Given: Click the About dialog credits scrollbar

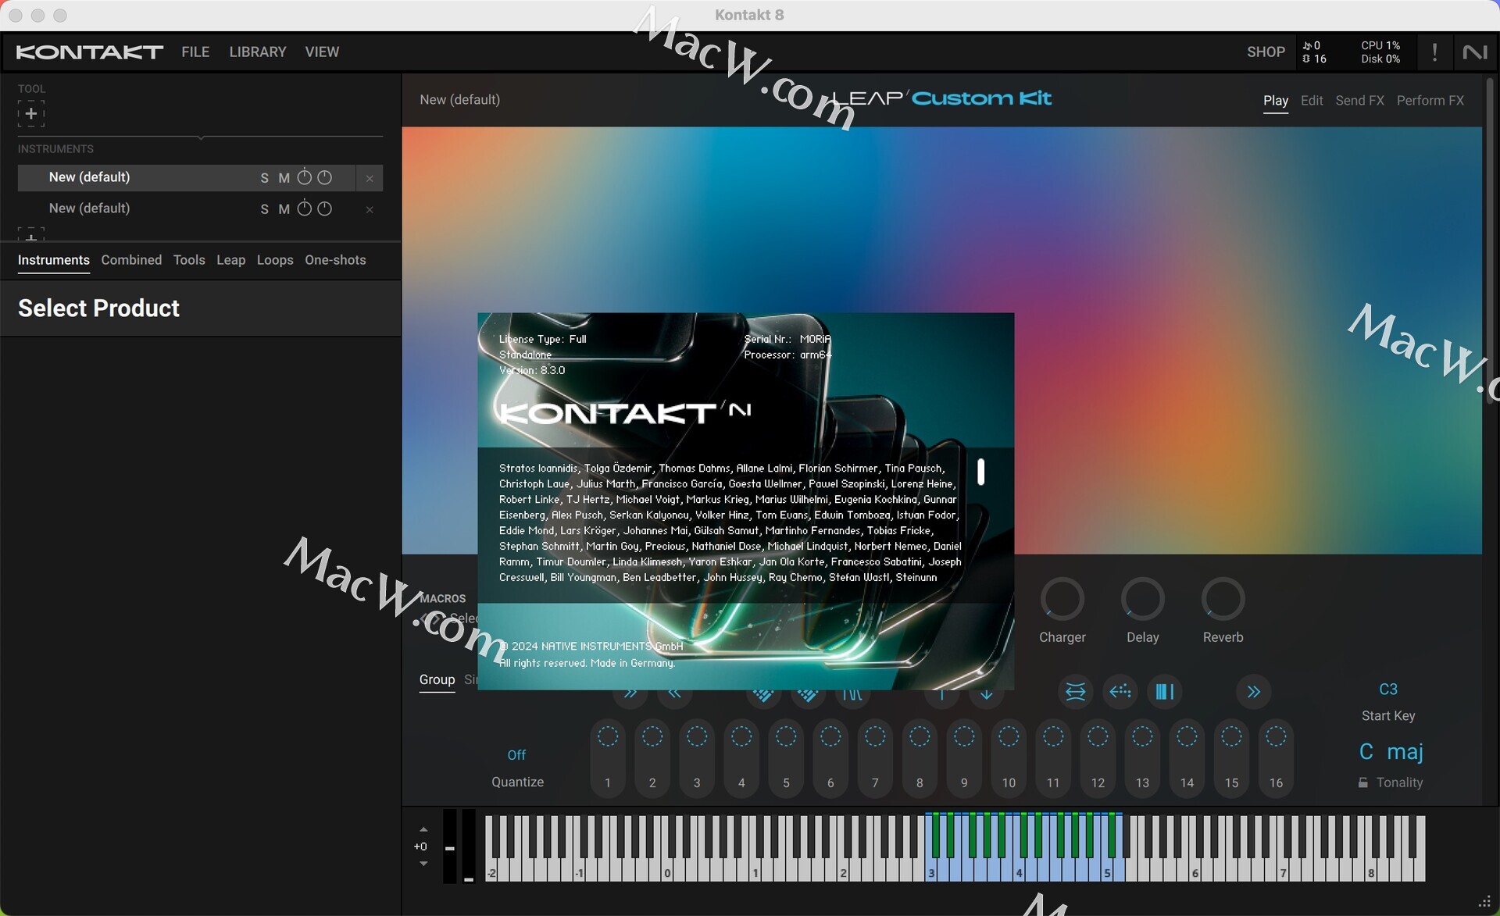Looking at the screenshot, I should (980, 472).
